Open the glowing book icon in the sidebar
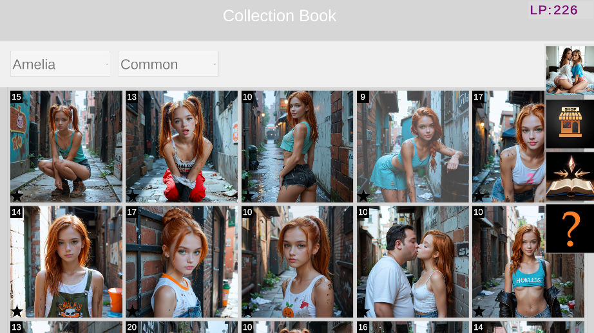This screenshot has height=333, width=594. (570, 176)
